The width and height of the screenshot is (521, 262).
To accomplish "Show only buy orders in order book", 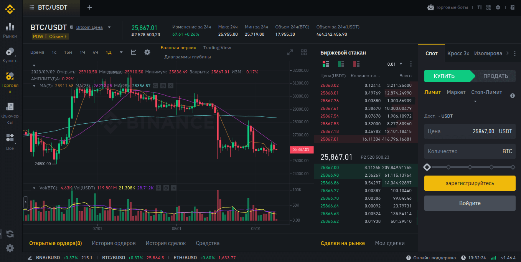I will (341, 64).
